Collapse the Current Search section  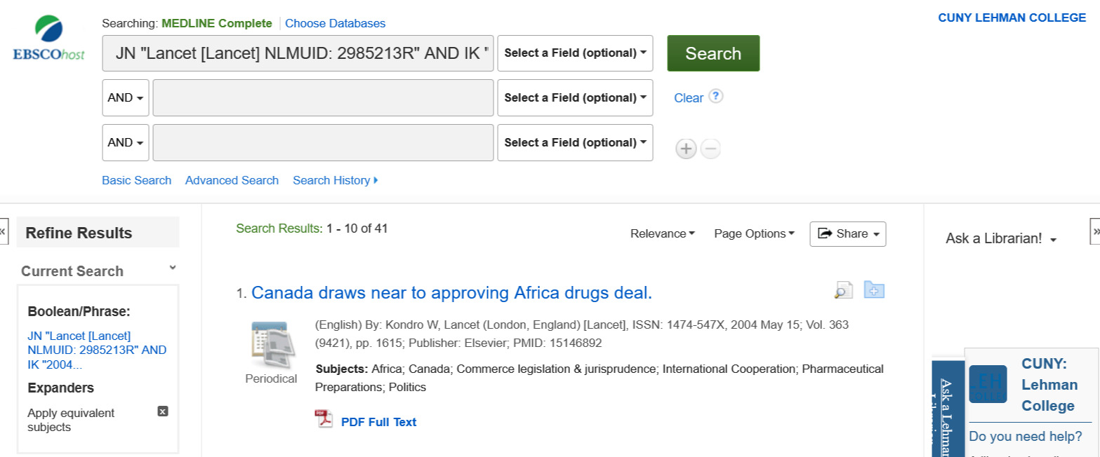pos(173,268)
